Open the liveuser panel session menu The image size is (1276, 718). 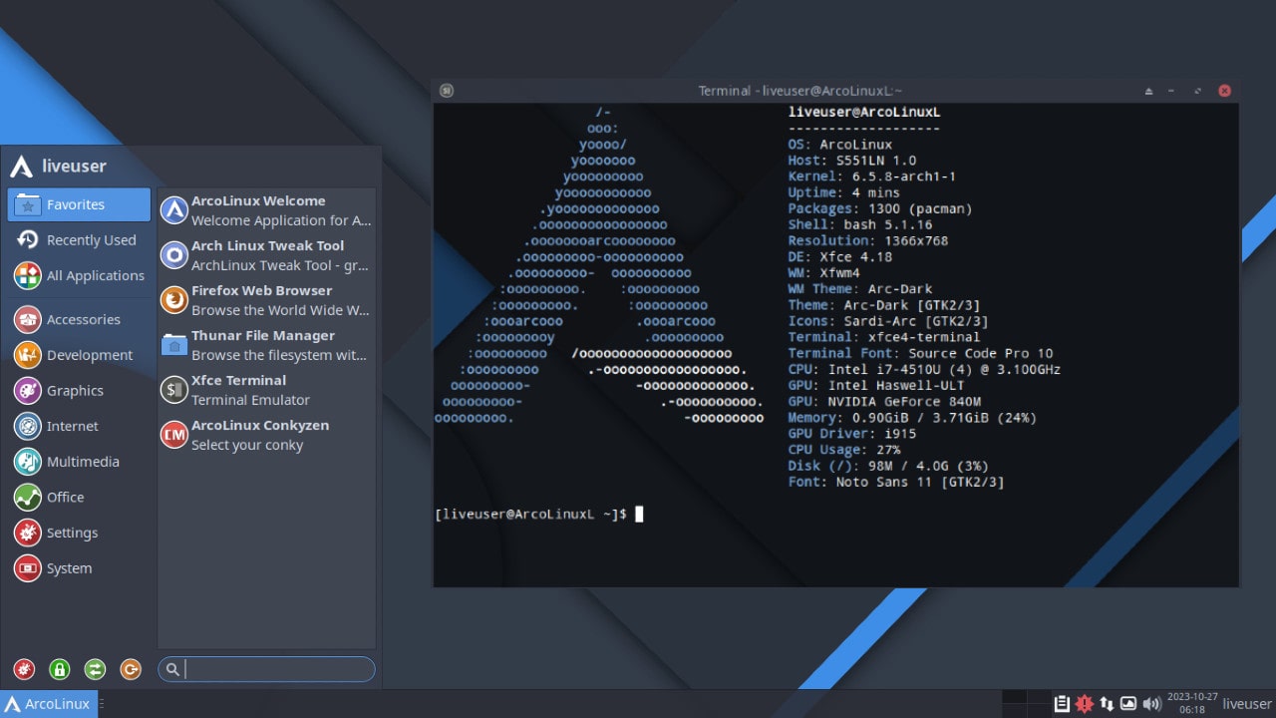click(1247, 704)
